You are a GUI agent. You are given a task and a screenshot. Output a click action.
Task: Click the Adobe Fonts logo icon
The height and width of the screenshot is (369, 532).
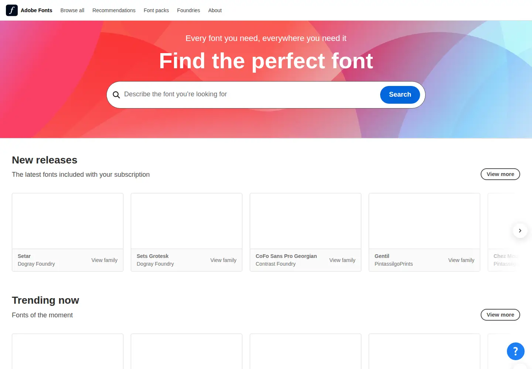pyautogui.click(x=12, y=10)
